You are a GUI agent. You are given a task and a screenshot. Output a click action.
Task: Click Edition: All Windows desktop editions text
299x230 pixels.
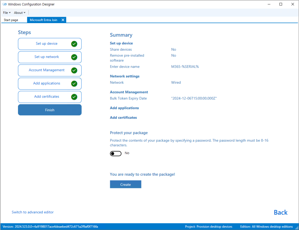coord(266,227)
